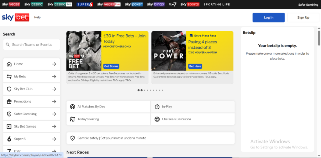The image size is (321, 158).
Task: Open the Help menu item
Action: coord(38,17)
